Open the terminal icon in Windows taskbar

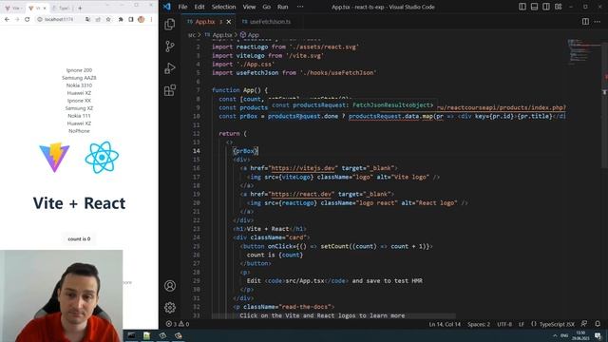(x=131, y=335)
